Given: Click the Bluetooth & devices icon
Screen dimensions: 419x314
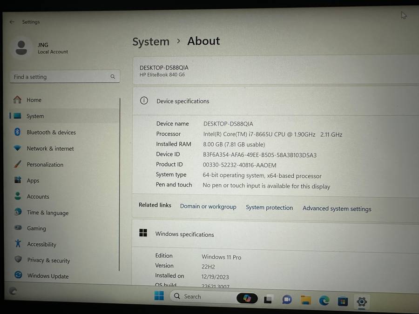Looking at the screenshot, I should click(x=18, y=132).
